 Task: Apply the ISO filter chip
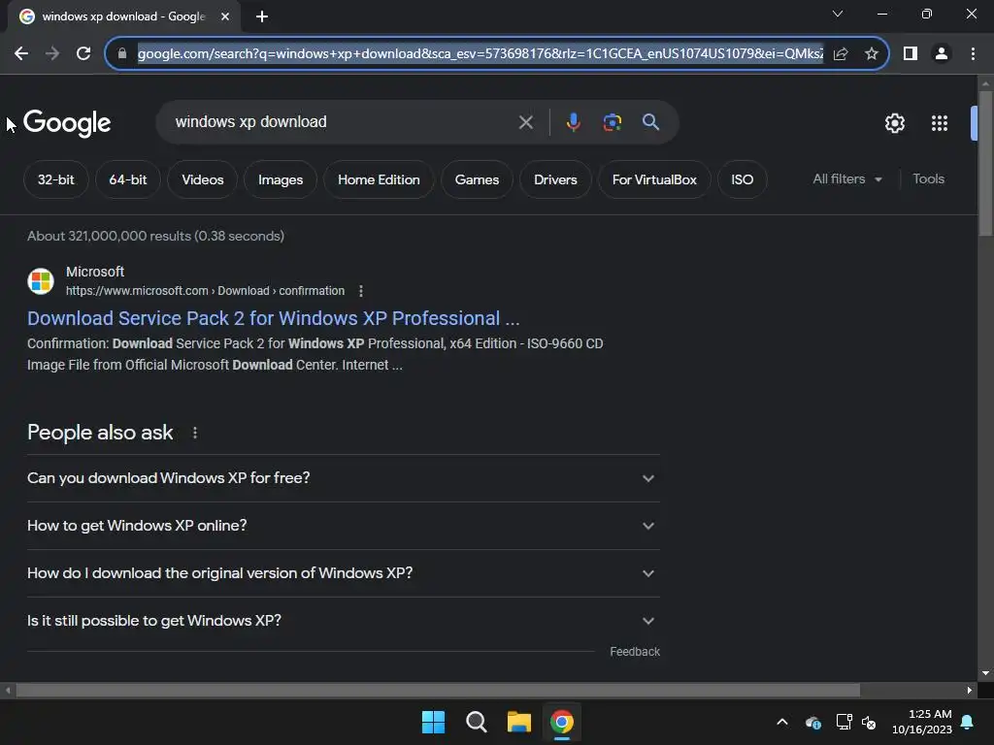[x=743, y=179]
